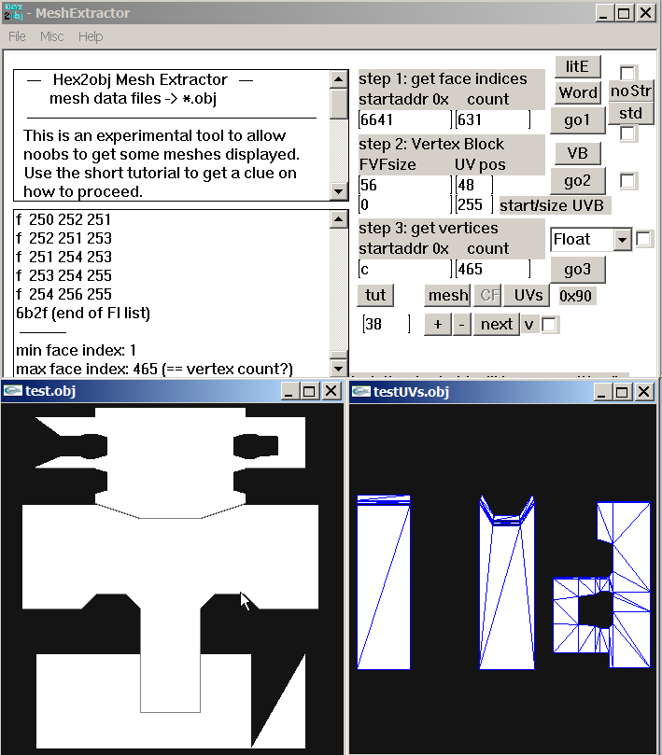Toggle the checkbox beside Float dropdown
The width and height of the screenshot is (662, 755).
pos(643,239)
